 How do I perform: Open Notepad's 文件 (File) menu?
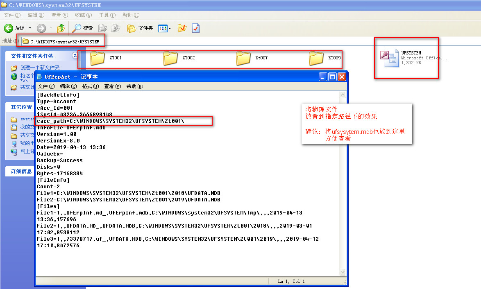tap(46, 86)
